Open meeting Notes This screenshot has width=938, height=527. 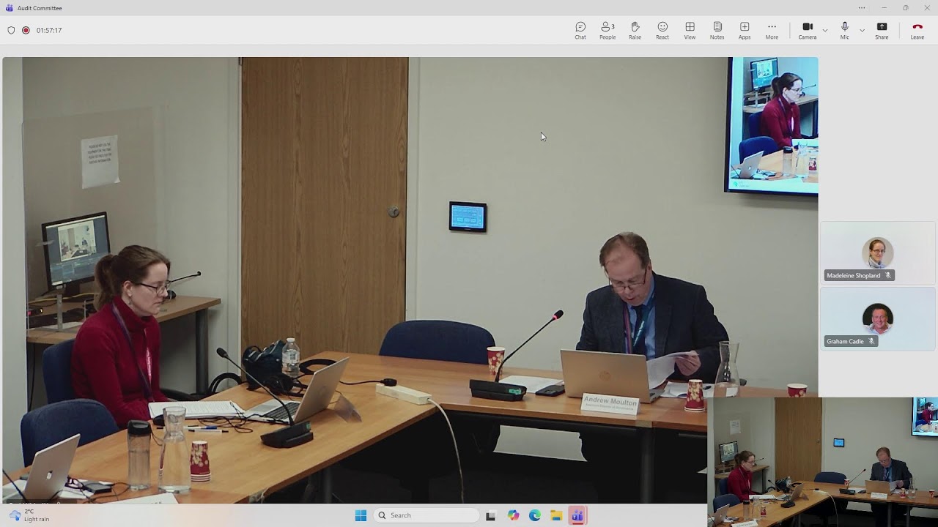coord(717,30)
